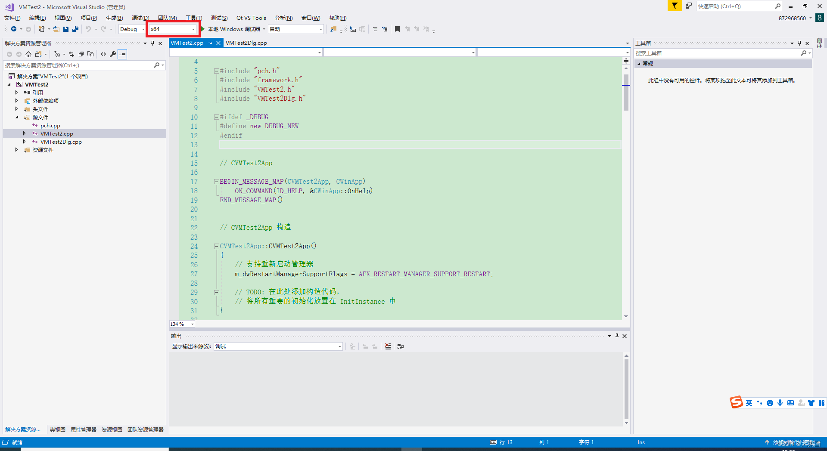The width and height of the screenshot is (827, 451).
Task: Clear all output with the red X icon
Action: (x=388, y=346)
